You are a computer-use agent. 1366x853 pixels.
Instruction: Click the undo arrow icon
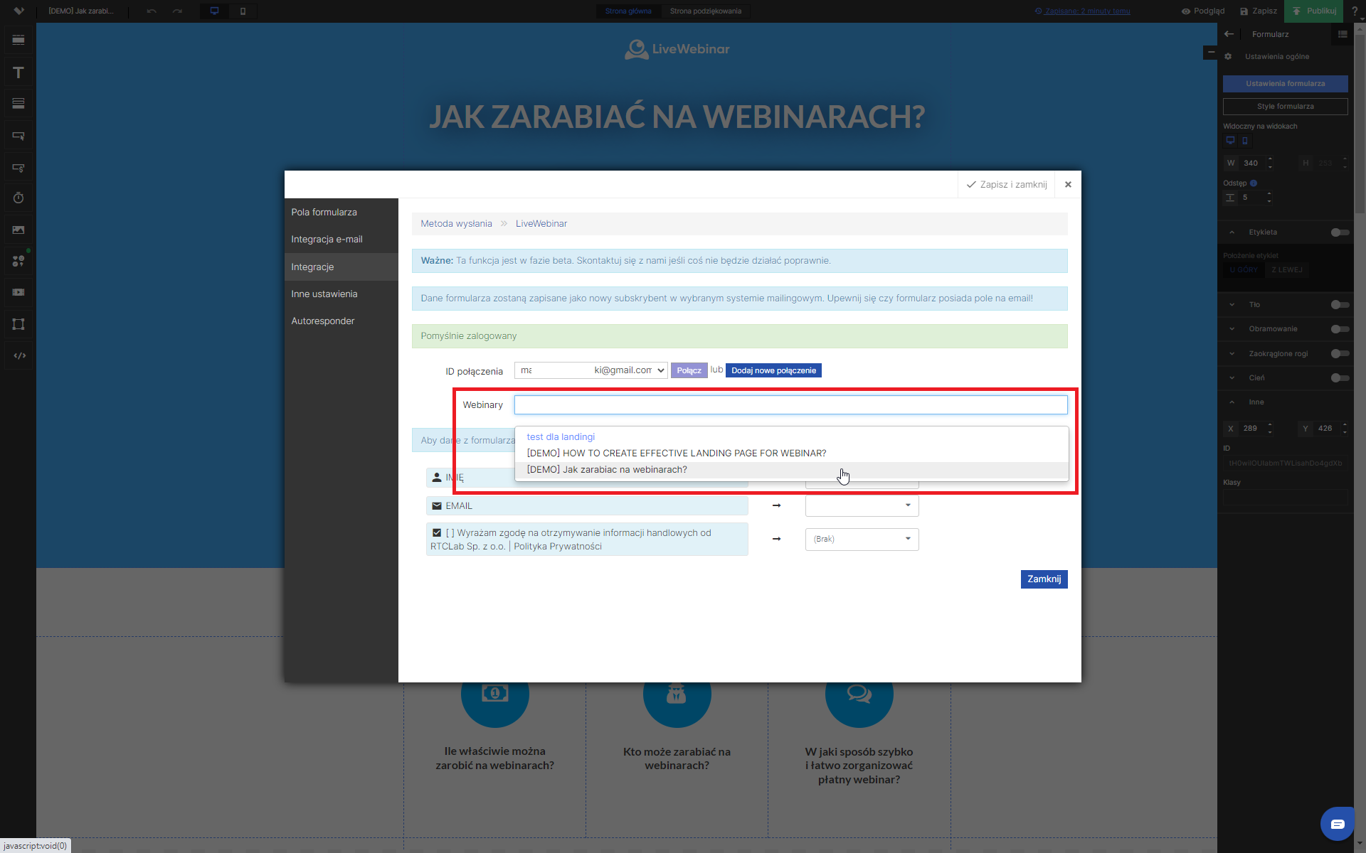click(x=152, y=11)
